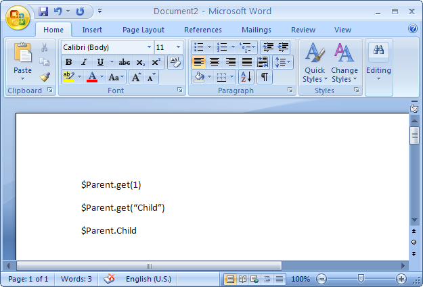Open Change Styles options
Screen dimensions: 423x287
point(344,62)
